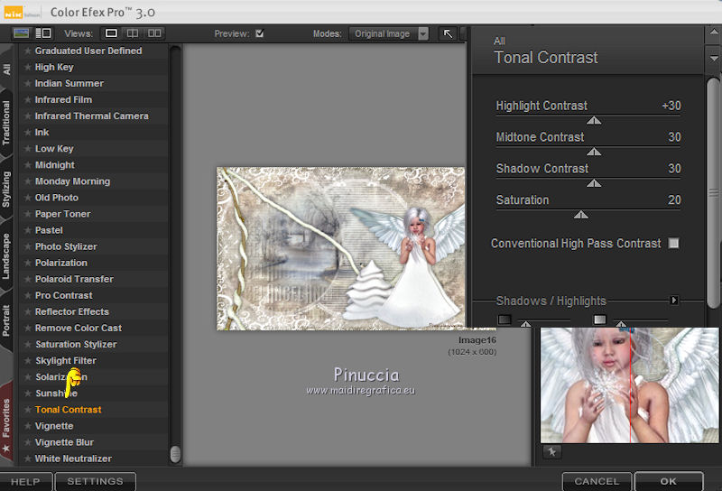Viewport: 722px width, 491px height.
Task: Click the pin icon below loupe preview
Action: coord(551,451)
